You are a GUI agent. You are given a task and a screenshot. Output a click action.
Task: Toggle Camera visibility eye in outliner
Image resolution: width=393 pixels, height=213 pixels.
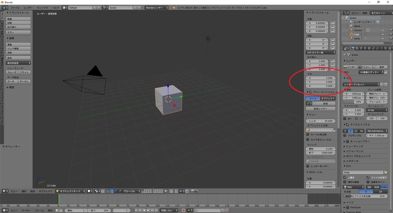(383, 30)
